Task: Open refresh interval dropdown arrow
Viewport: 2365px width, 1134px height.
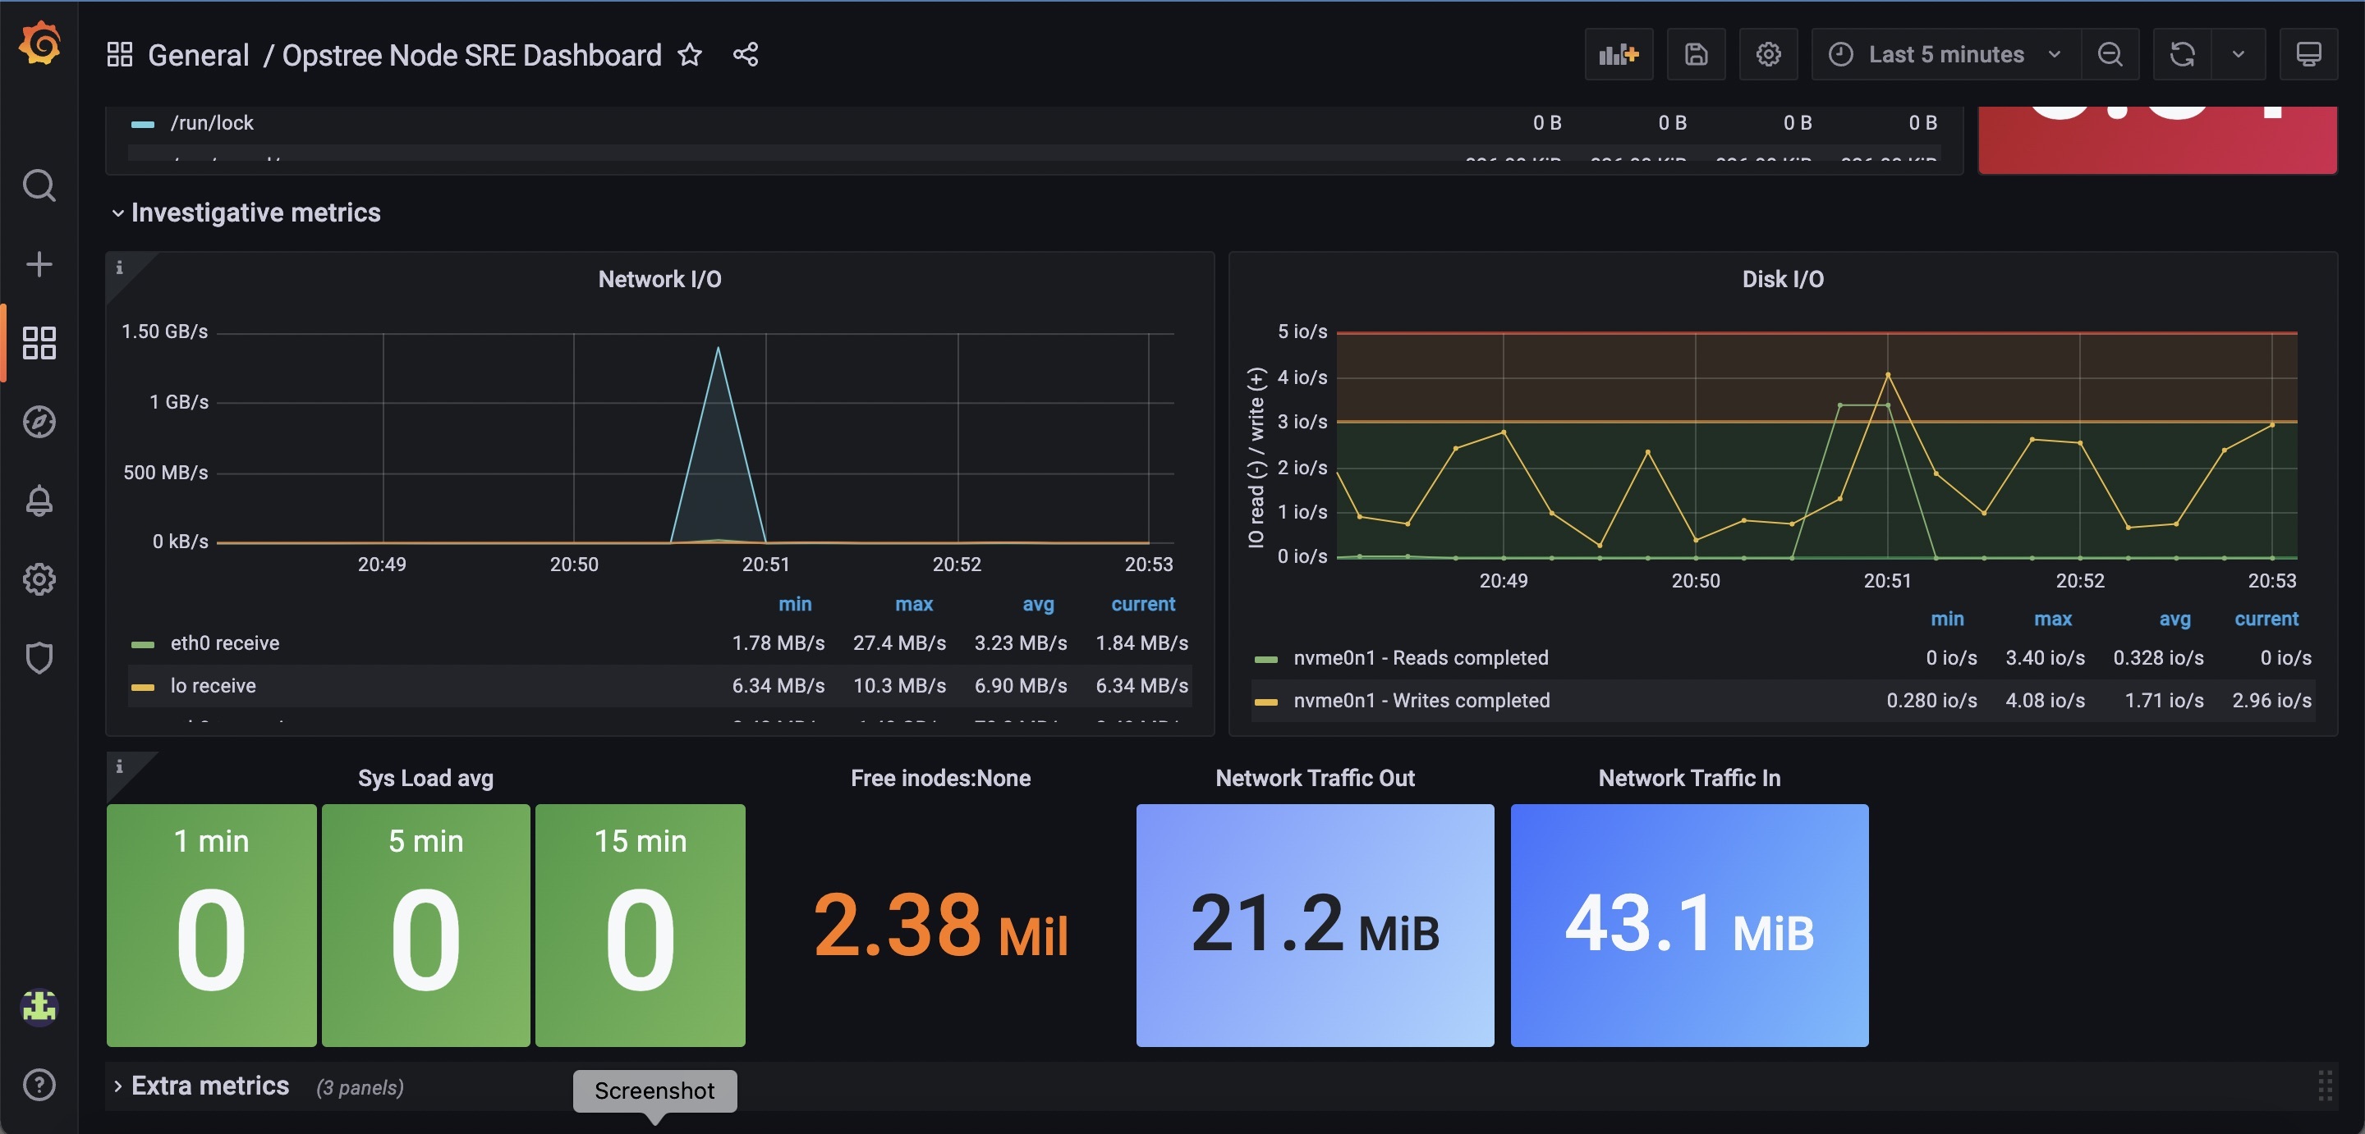Action: (x=2238, y=55)
